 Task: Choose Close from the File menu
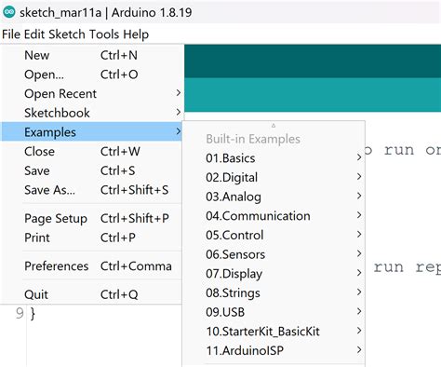[91, 152]
